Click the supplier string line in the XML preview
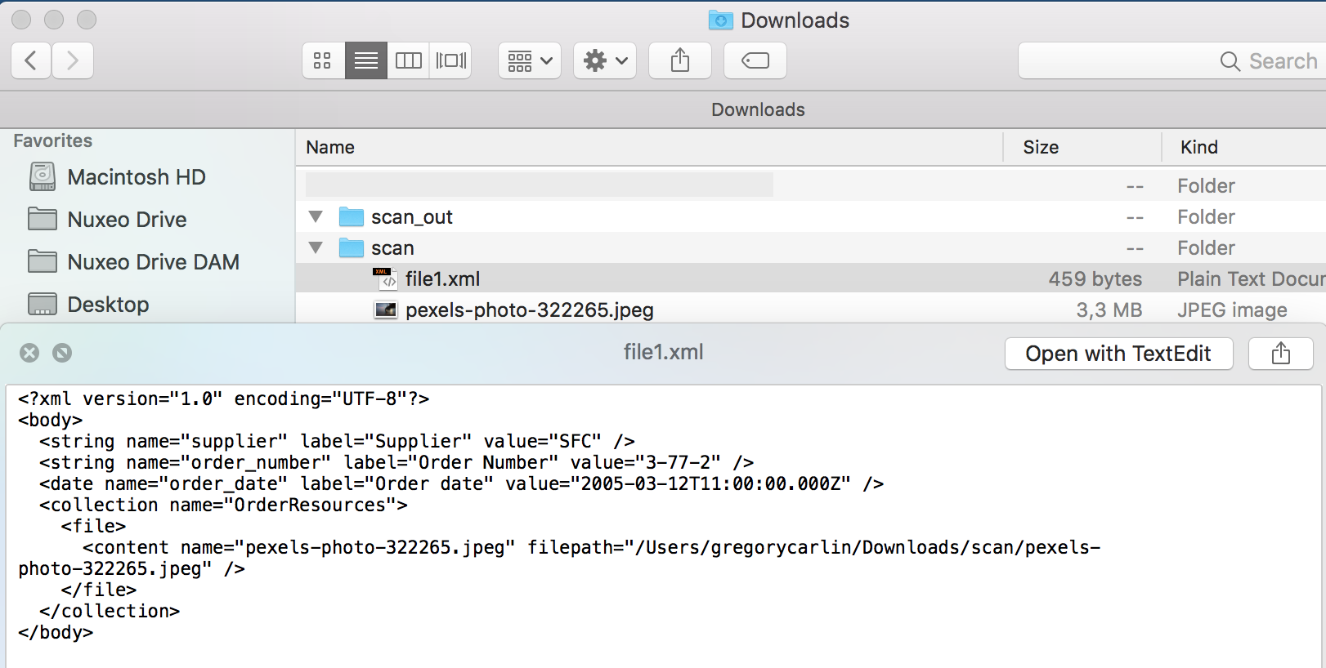Viewport: 1326px width, 668px height. [x=337, y=441]
